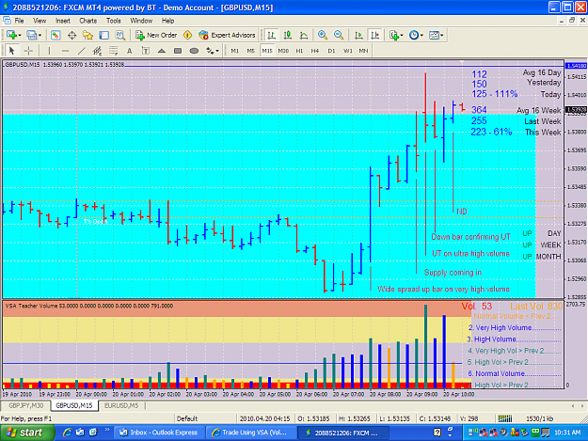This screenshot has width=588, height=441.
Task: Toggle chart auto scroll
Action: coord(358,35)
